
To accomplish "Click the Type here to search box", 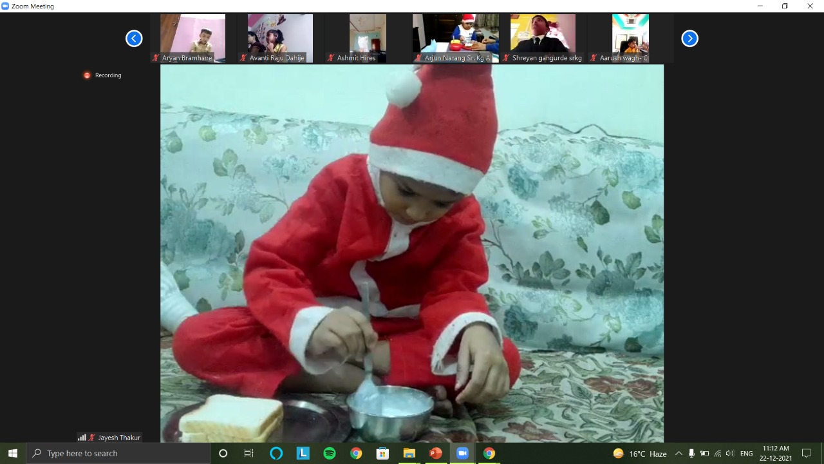I will point(118,454).
